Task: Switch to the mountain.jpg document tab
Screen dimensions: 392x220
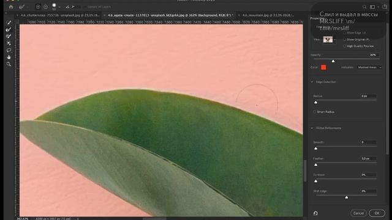Action: click(x=268, y=15)
